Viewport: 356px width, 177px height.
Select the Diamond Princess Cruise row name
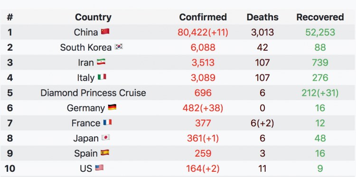click(x=93, y=93)
